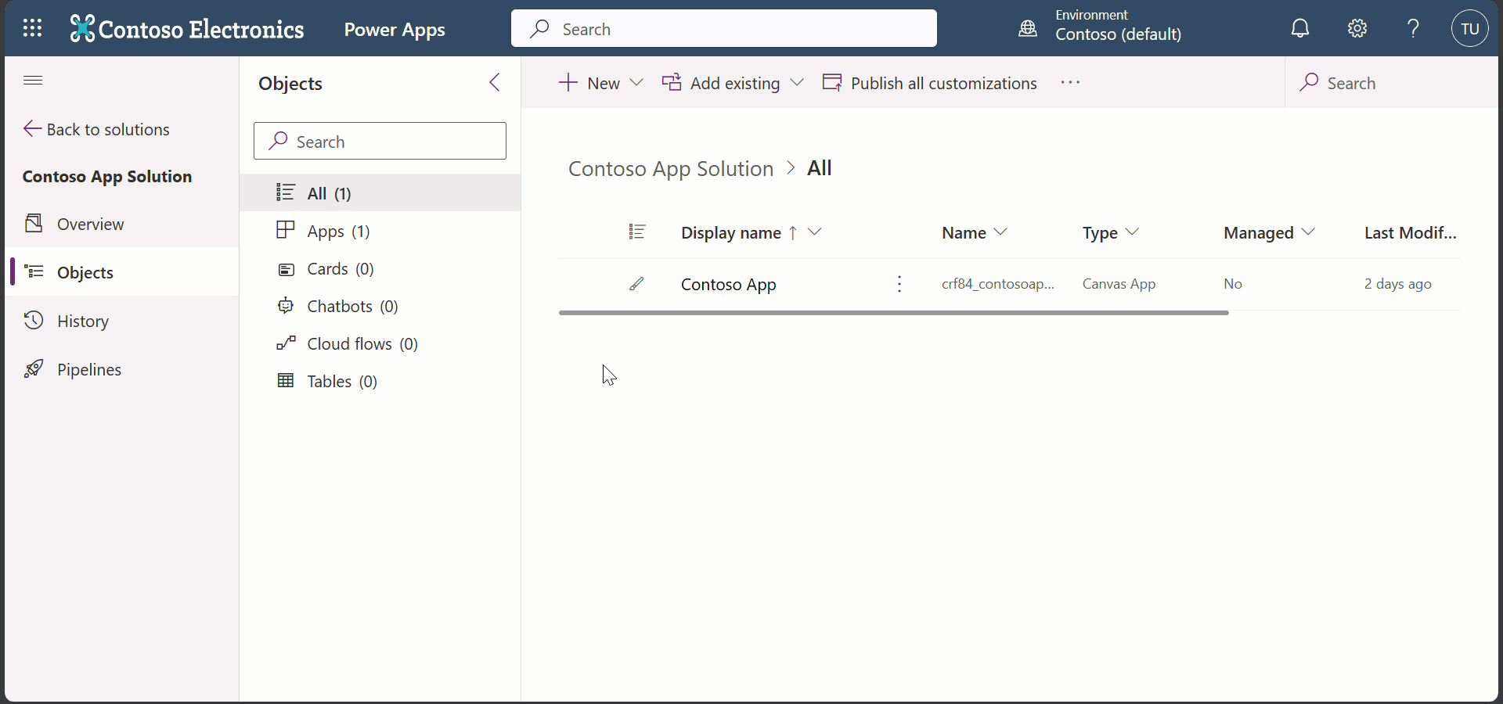Select Overview in the solution sidebar
Screen dimensions: 1503x704
click(90, 224)
